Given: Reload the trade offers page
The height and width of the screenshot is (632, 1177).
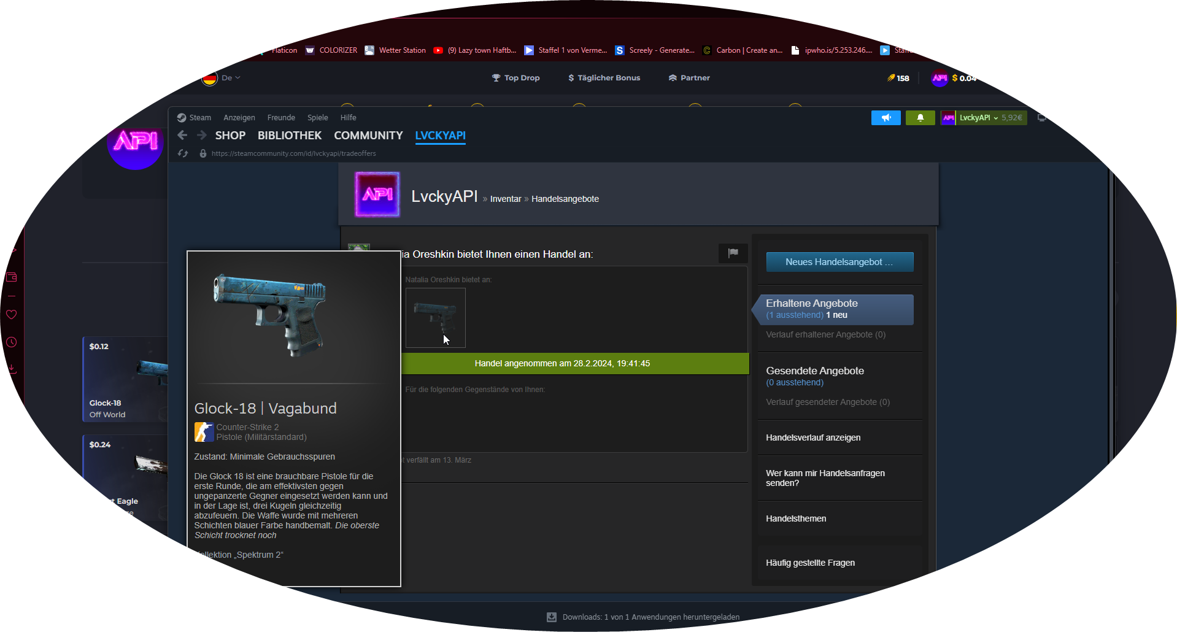Looking at the screenshot, I should (x=183, y=153).
